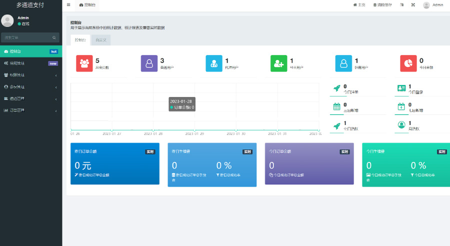The height and width of the screenshot is (246, 450).
Task: Expand the 会员管理 sidebar menu
Action: pos(30,87)
